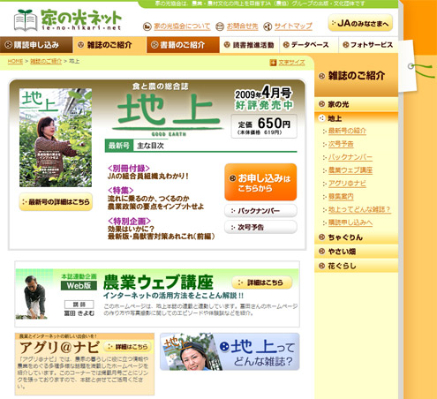Click sidebar 募集案内 link
Viewport: 437px width, 399px height.
pyautogui.click(x=341, y=196)
